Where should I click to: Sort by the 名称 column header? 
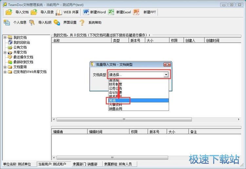tap(81, 41)
